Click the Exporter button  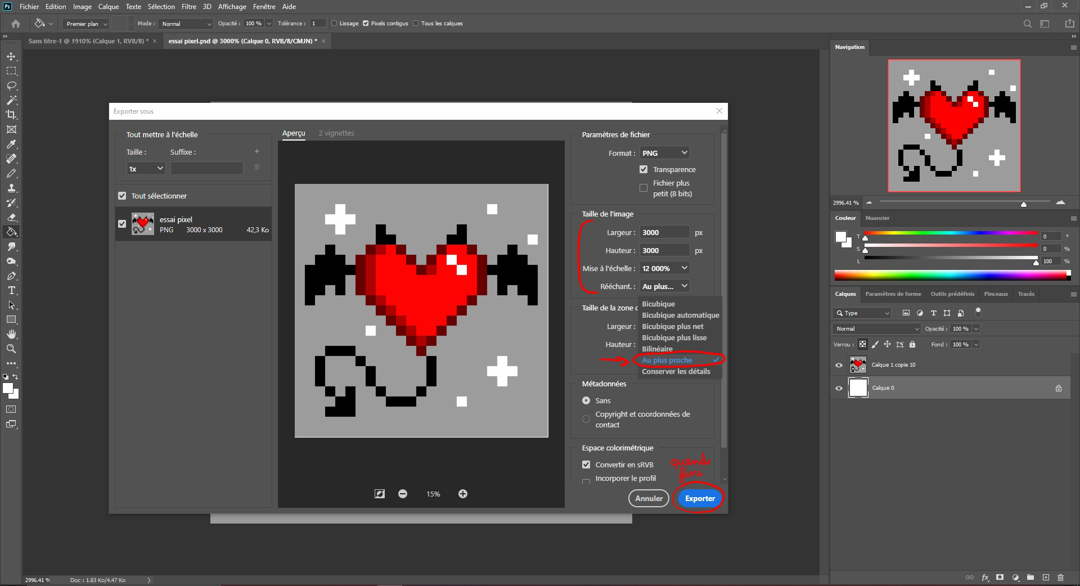point(699,498)
